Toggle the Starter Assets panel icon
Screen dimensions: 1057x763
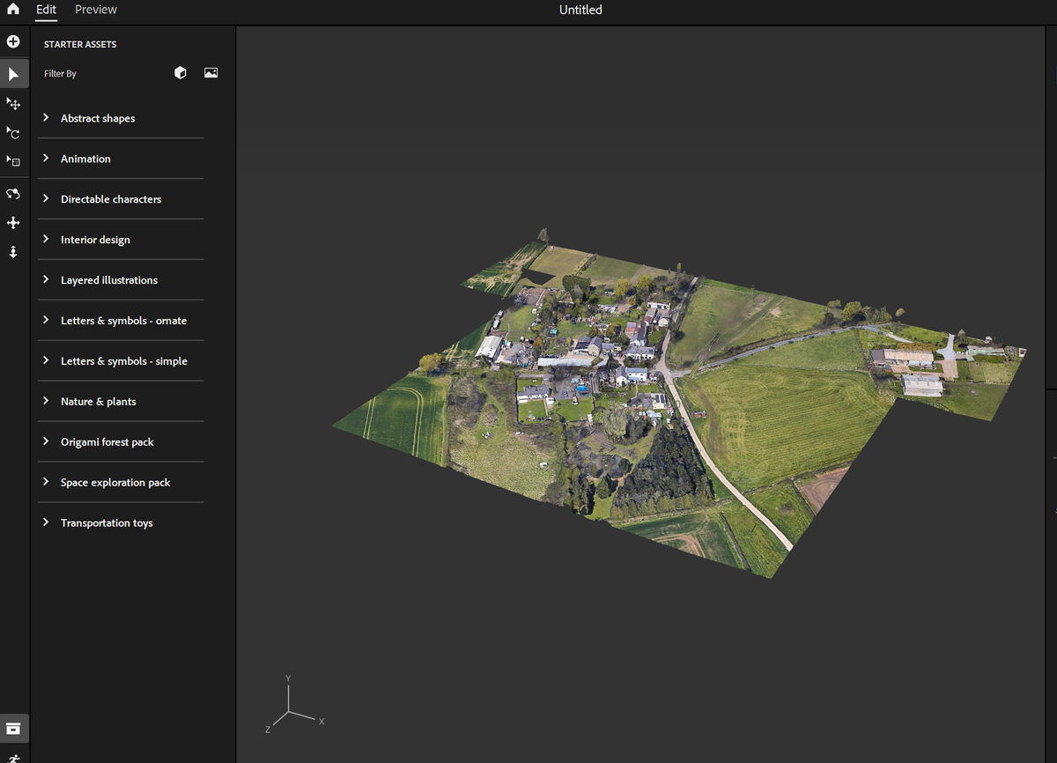[13, 728]
